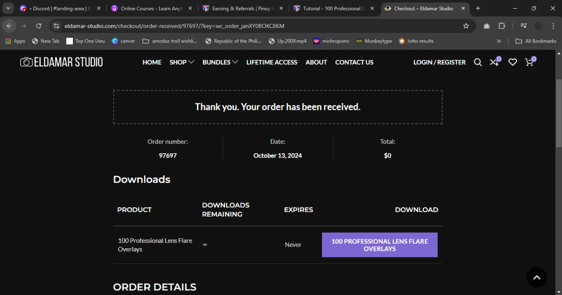Click LOGIN / REGISTER link
This screenshot has width=562, height=295.
(x=440, y=62)
